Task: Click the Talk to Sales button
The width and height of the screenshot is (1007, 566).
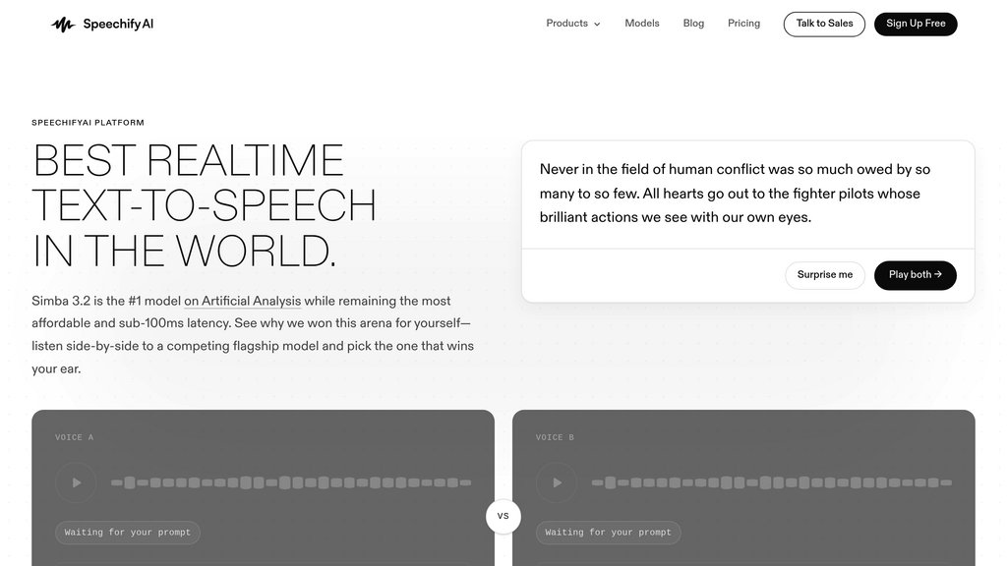Action: [824, 25]
